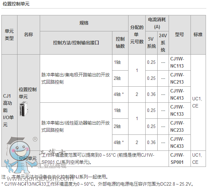
Task: Click the 线性驱动器输出 control method cell
Action: pyautogui.click(x=75, y=127)
